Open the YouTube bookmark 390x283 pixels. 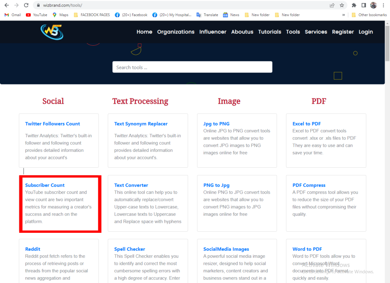tap(37, 15)
